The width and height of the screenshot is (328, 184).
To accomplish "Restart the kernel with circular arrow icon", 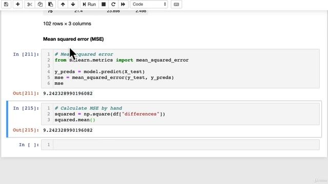I will tap(113, 4).
